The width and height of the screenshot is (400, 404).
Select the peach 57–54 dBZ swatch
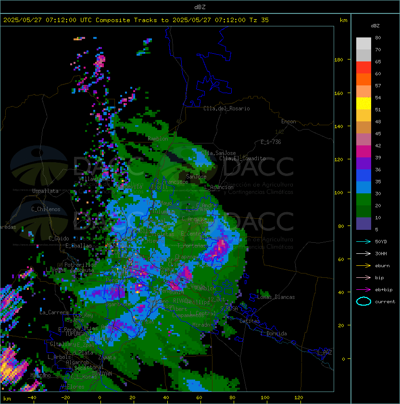click(x=363, y=92)
